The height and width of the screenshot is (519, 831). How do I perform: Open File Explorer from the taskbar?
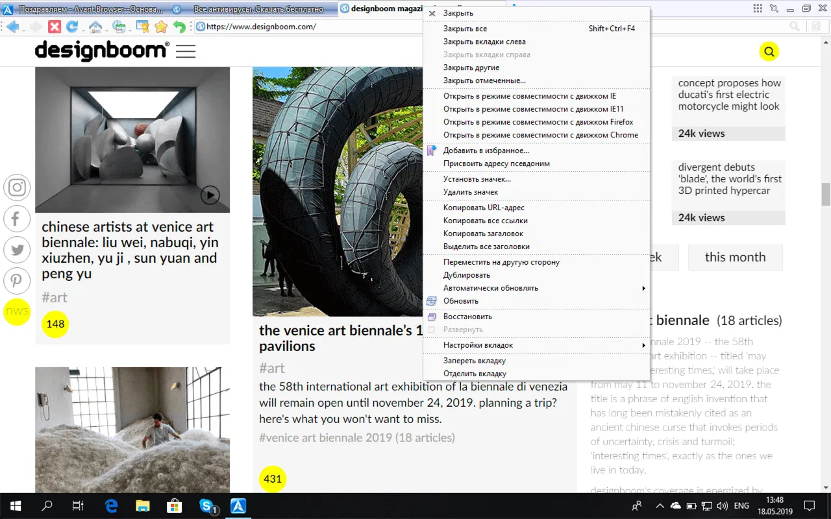pos(143,506)
